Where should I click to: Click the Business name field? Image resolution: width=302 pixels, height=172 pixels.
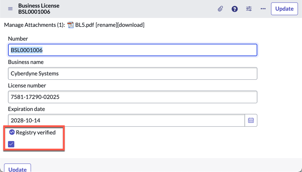click(x=132, y=74)
